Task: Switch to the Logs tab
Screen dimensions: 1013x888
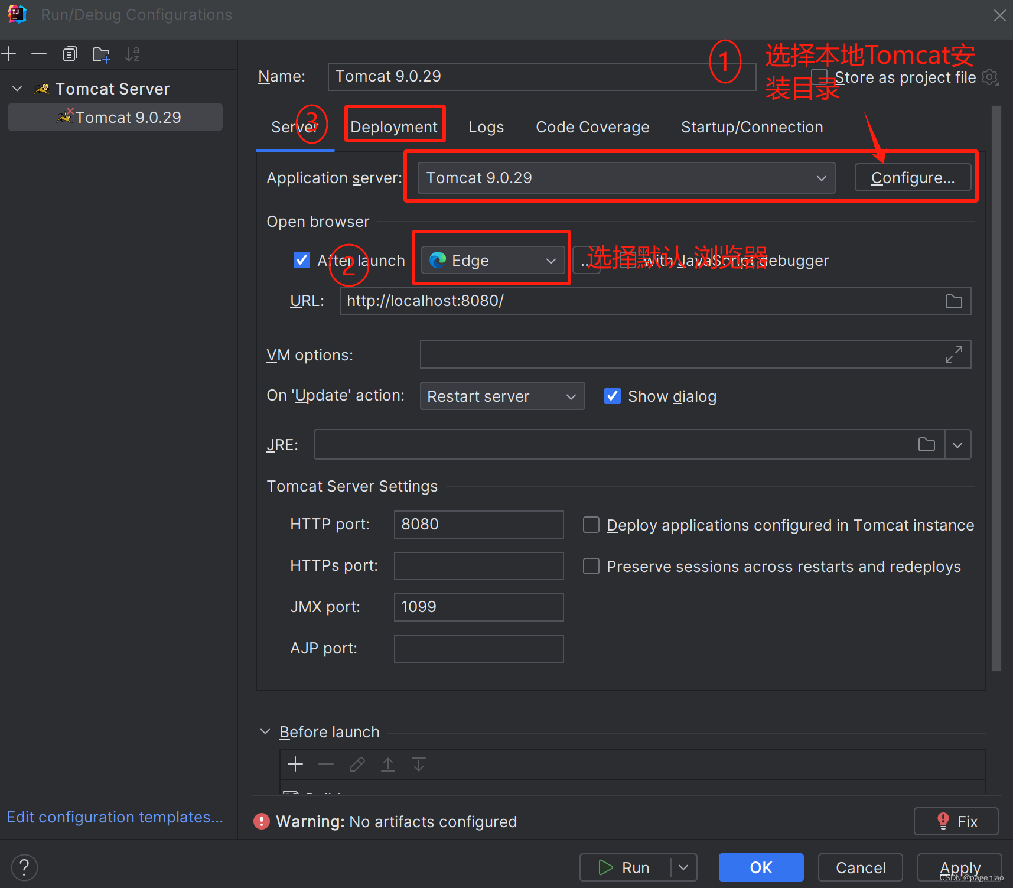Action: click(486, 127)
